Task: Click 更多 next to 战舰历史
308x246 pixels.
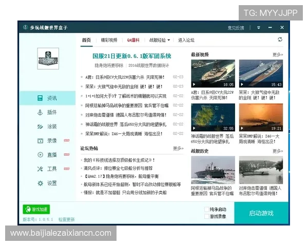Action: pyautogui.click(x=278, y=151)
